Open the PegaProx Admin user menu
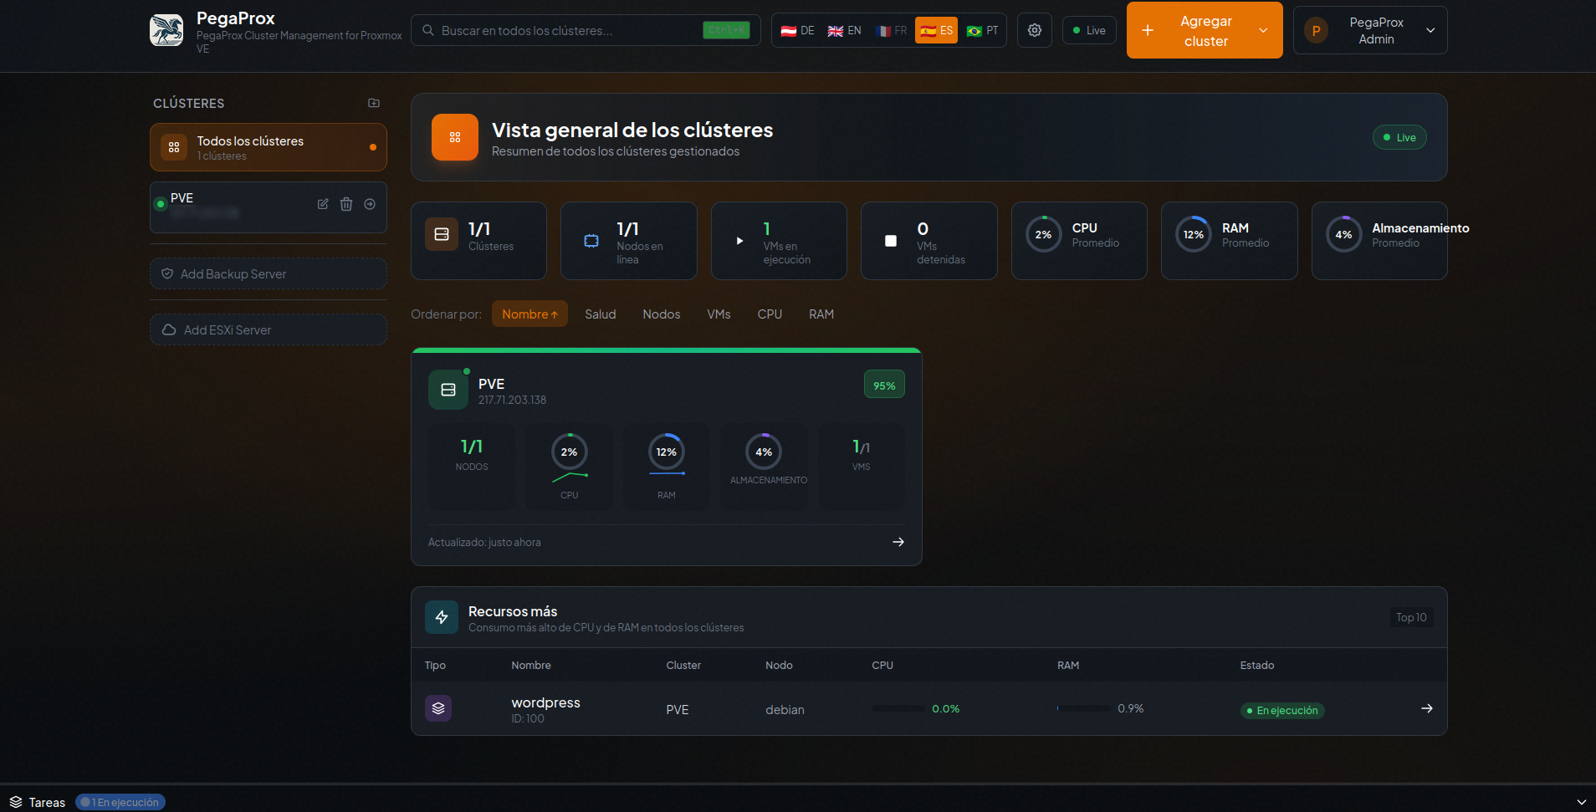The height and width of the screenshot is (812, 1596). tap(1370, 30)
